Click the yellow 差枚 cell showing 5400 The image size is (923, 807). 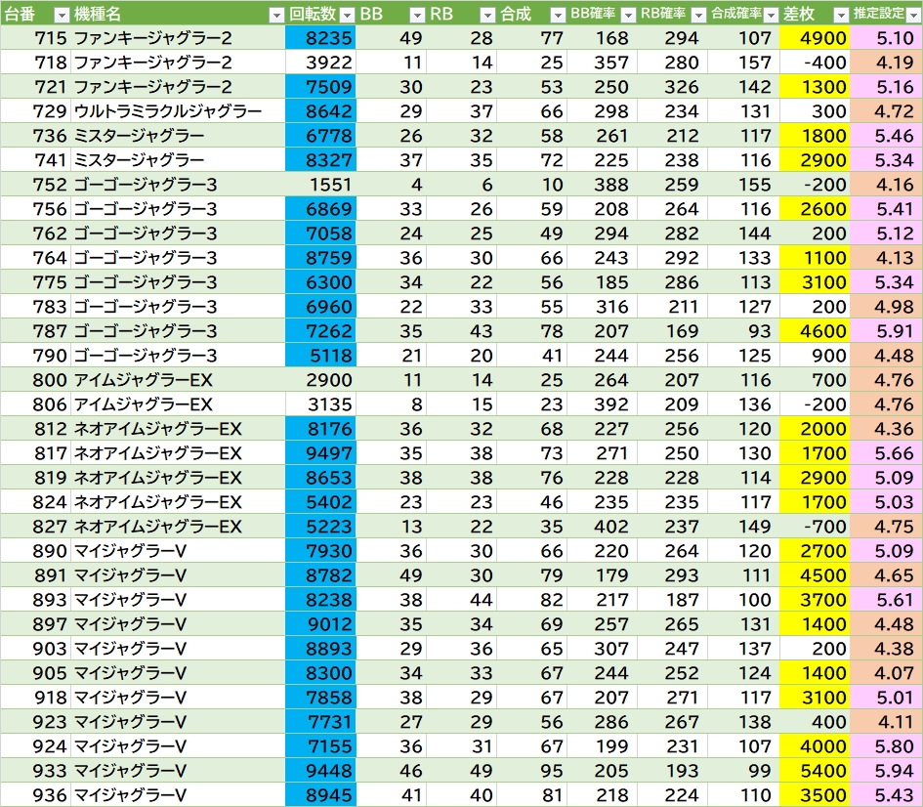pos(816,771)
